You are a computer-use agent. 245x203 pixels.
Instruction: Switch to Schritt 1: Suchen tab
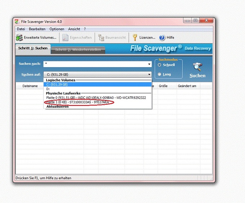33,48
